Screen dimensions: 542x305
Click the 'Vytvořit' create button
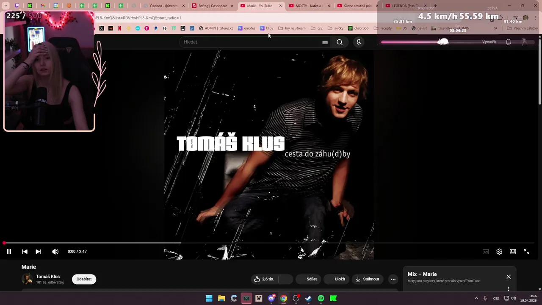pyautogui.click(x=489, y=42)
